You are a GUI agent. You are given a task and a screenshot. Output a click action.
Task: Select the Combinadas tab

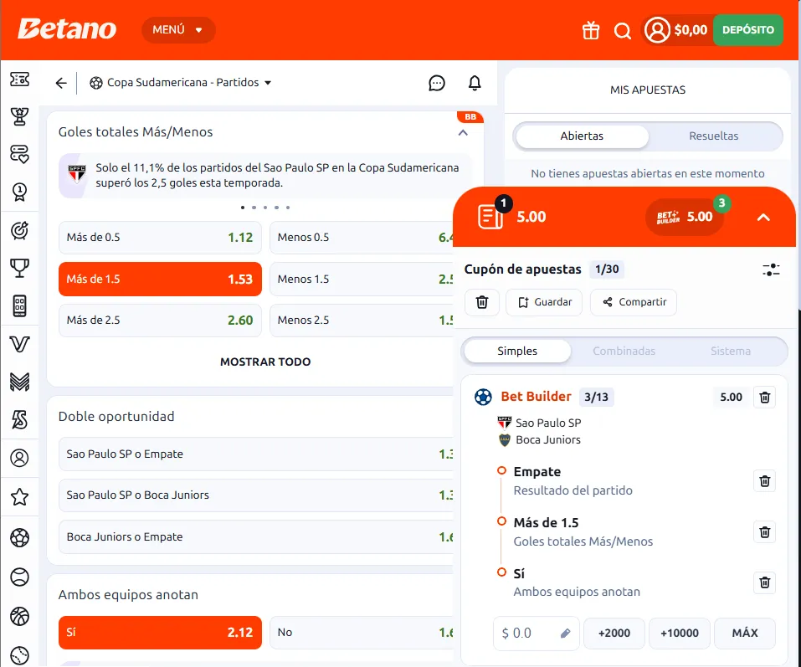(624, 351)
